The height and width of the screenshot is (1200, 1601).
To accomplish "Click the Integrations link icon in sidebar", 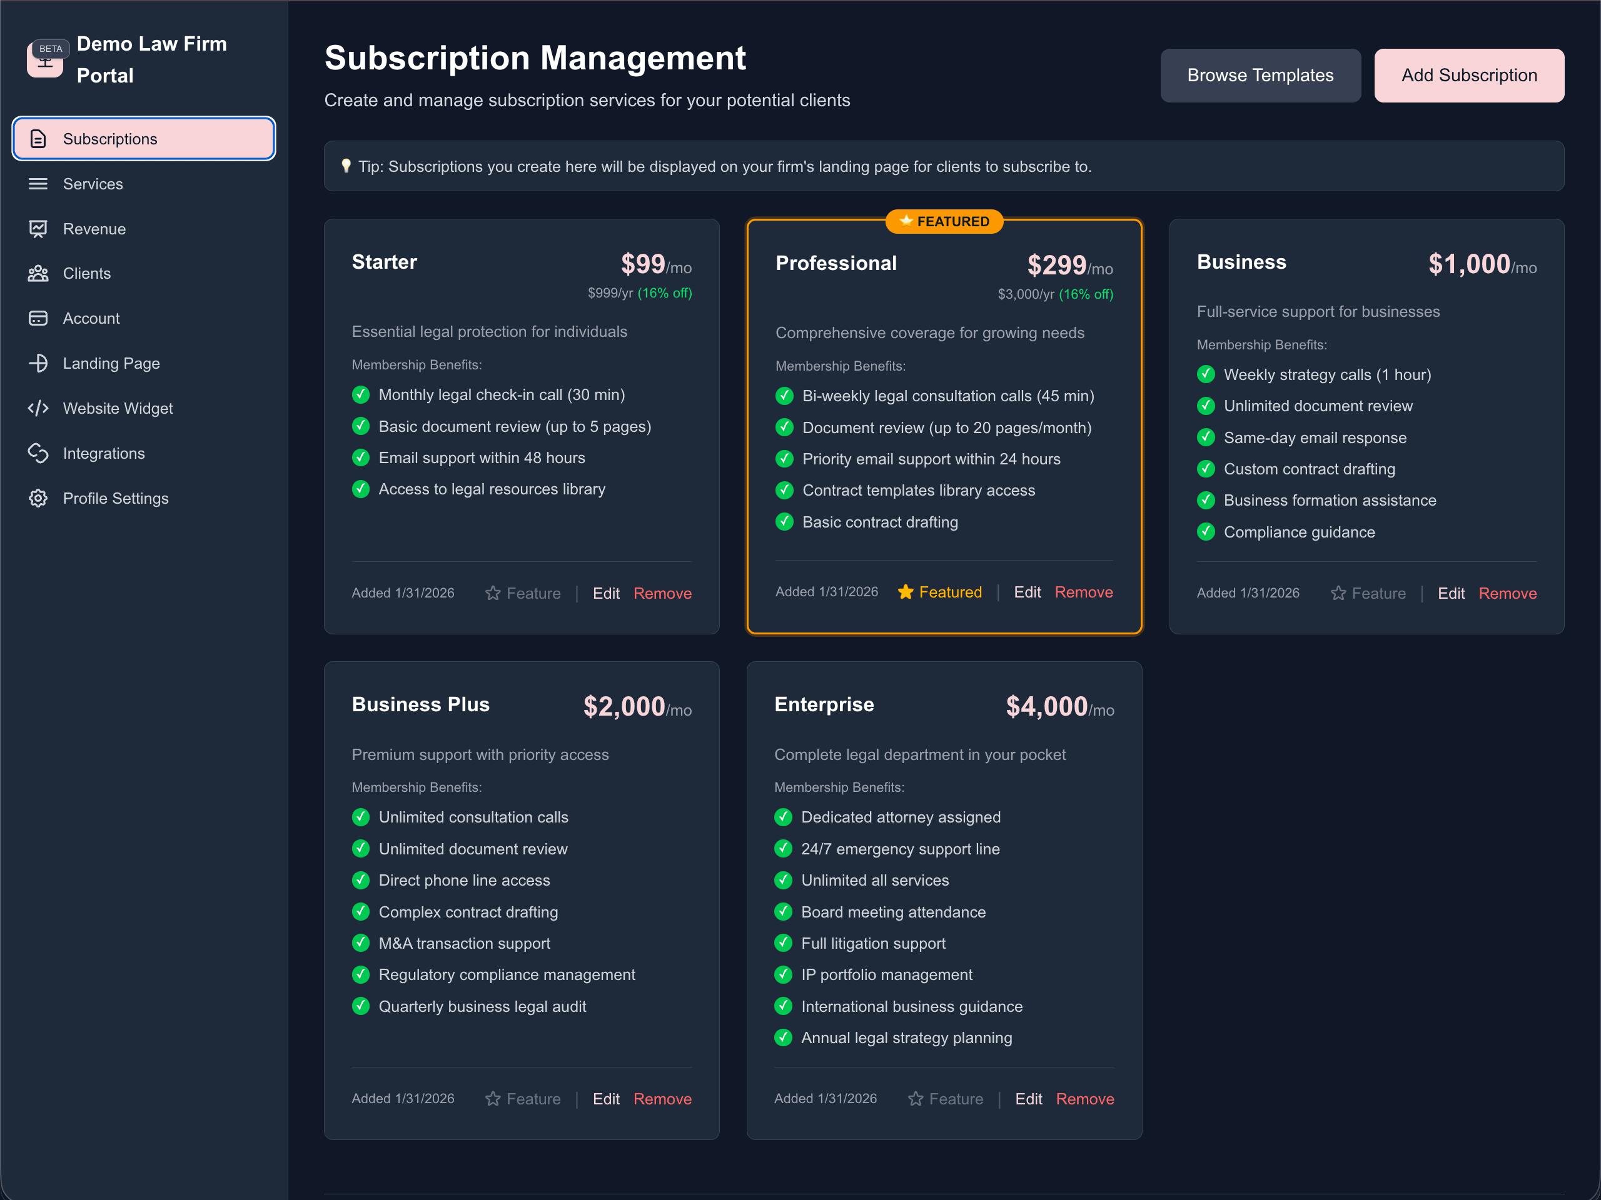I will tap(38, 452).
